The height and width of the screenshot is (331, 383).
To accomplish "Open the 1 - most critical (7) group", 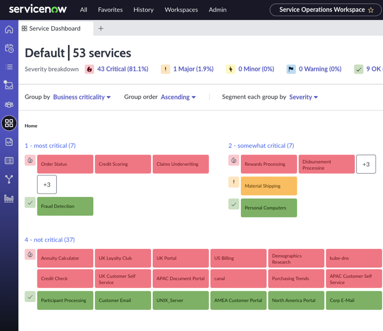I will (50, 146).
